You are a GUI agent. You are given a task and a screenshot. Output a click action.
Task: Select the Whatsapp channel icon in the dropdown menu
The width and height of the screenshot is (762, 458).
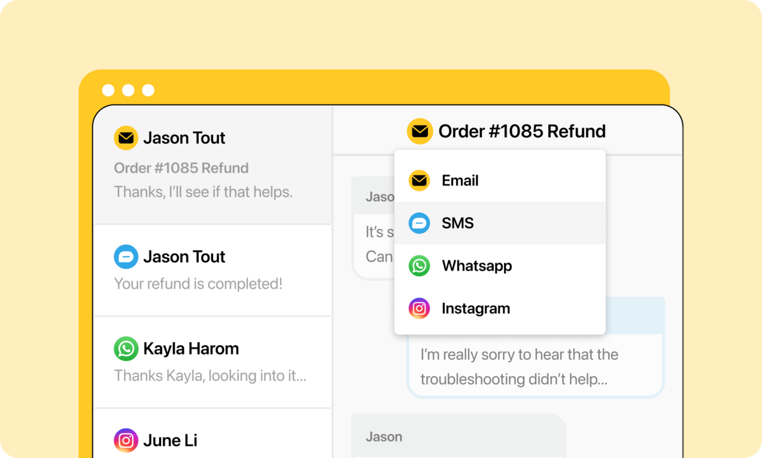point(419,266)
